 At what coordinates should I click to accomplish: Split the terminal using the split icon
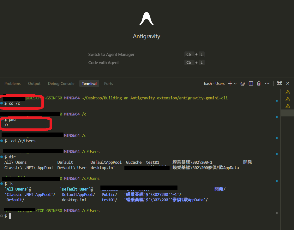coord(251,84)
